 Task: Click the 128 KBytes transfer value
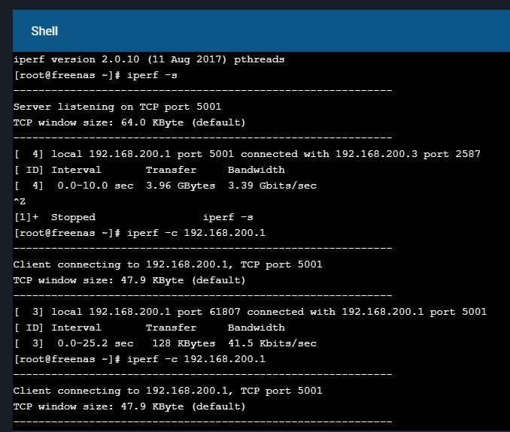click(x=184, y=343)
